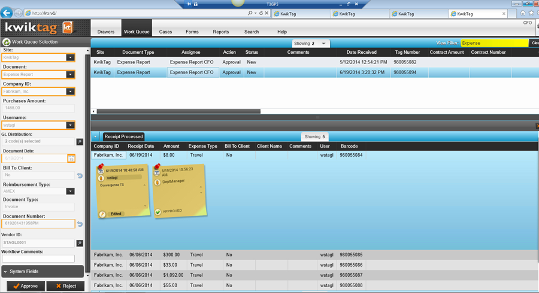Expand the System Fields section
This screenshot has width=539, height=293.
(43, 271)
